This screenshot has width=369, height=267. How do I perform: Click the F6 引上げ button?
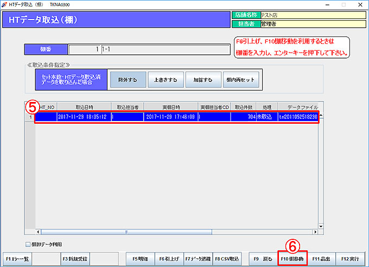click(169, 258)
